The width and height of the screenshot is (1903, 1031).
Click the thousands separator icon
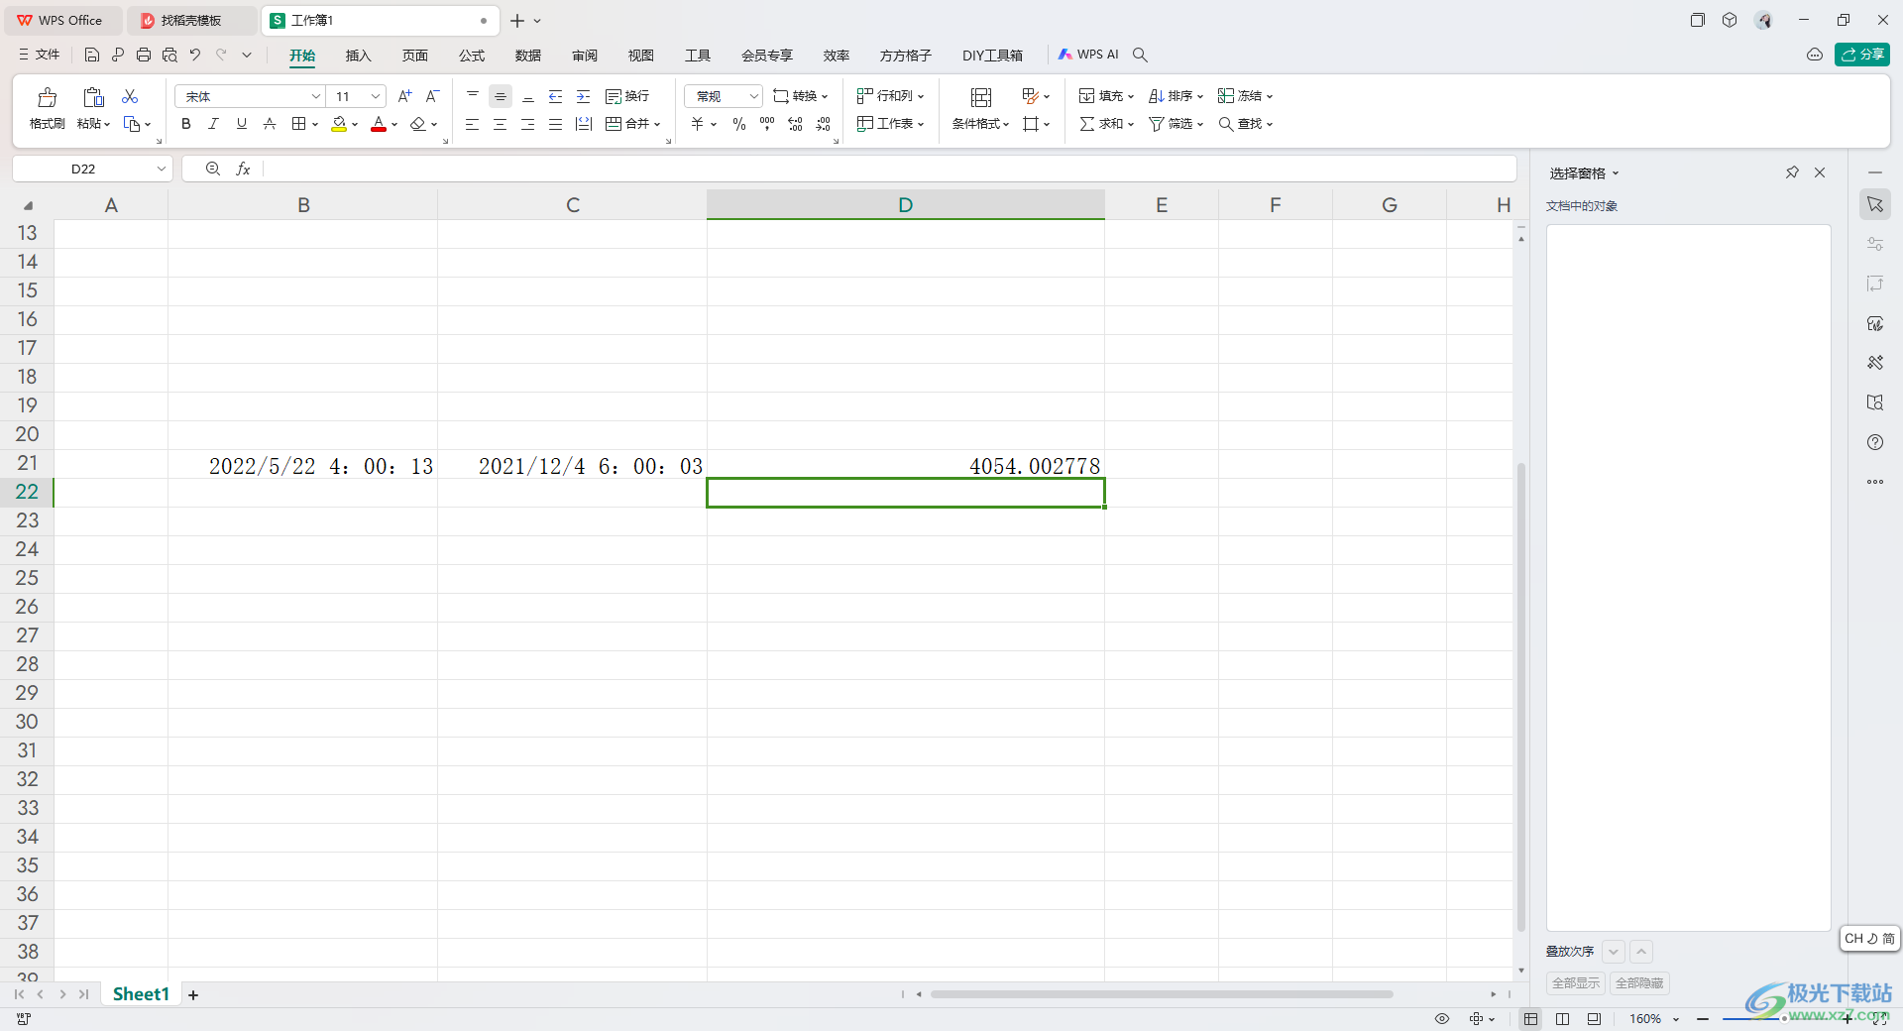click(767, 124)
